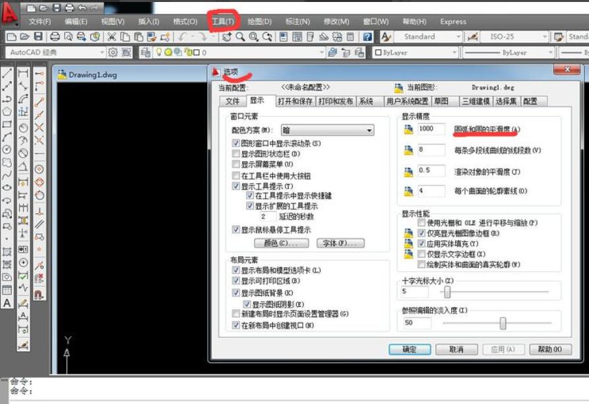
Task: Click the Snap to Quadrant icon
Action: [40, 182]
